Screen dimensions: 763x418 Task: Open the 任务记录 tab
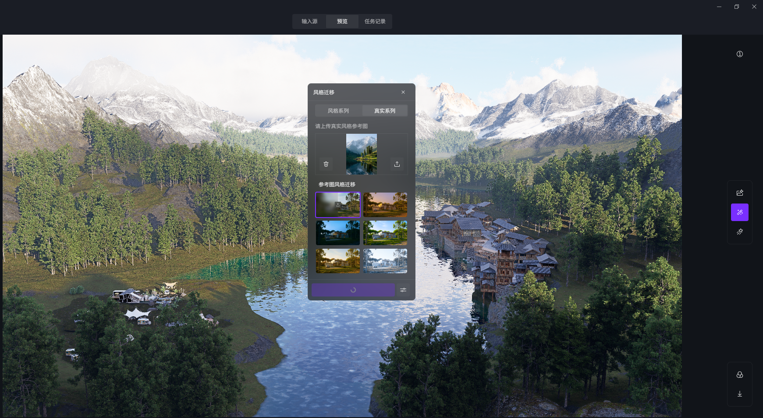pos(375,21)
